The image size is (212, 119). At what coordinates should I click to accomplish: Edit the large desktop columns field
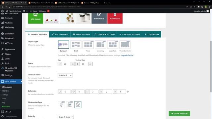[66, 92]
